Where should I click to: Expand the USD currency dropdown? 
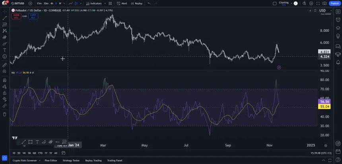325,11
